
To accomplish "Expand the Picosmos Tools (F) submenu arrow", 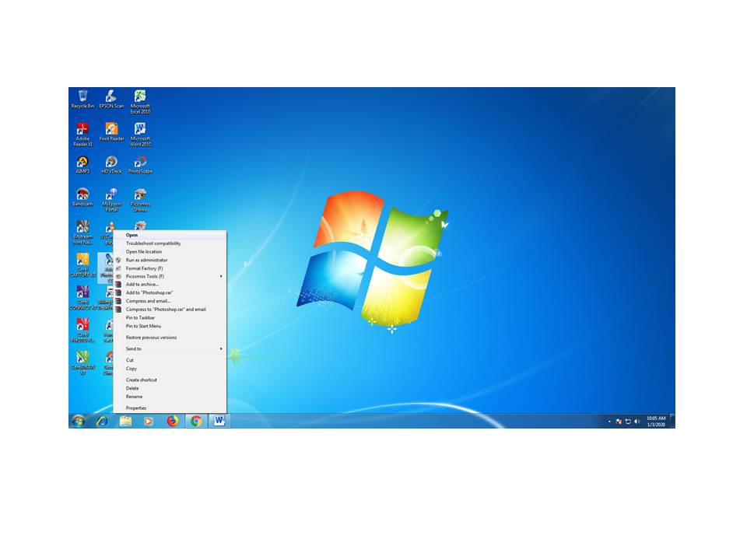I will point(221,276).
